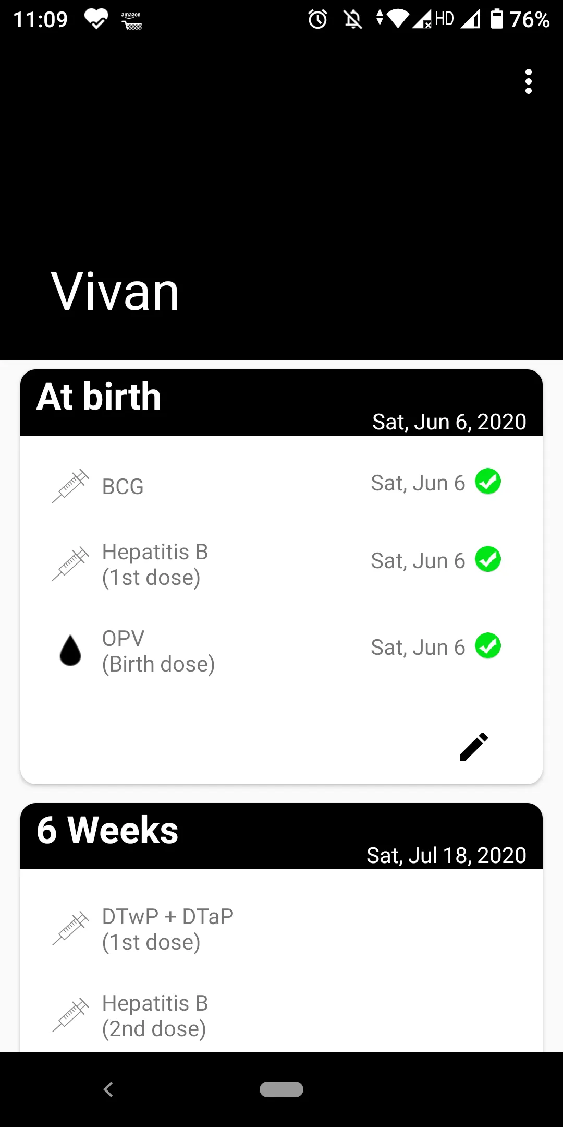Select the At birth section header
Viewport: 563px width, 1127px height.
coord(281,402)
